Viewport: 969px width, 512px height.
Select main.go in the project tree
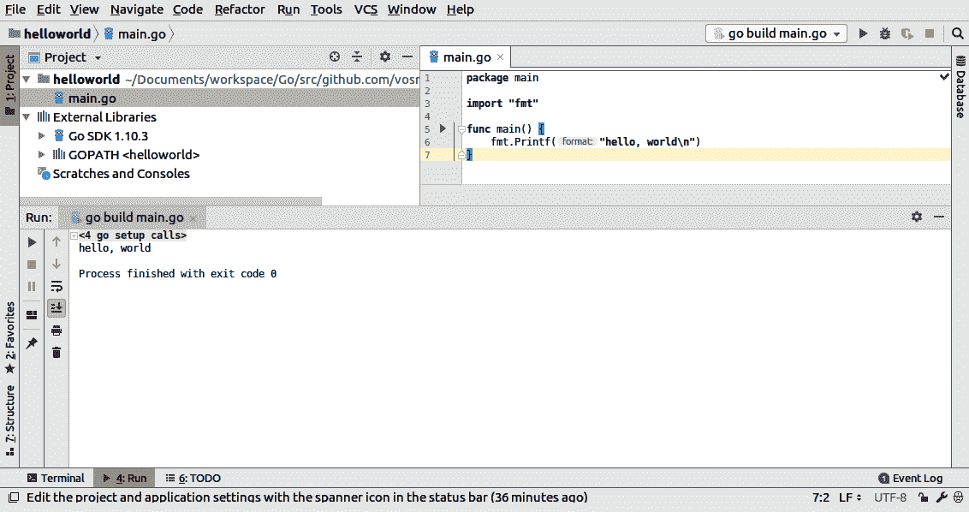[x=92, y=98]
